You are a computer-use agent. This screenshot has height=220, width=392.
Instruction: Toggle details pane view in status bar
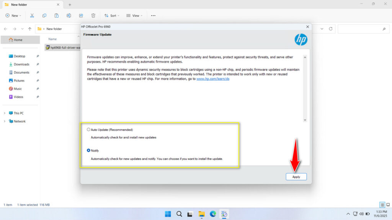[x=382, y=205]
